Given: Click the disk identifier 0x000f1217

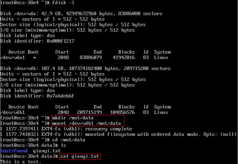Looking at the screenshot, I should (x=61, y=41).
